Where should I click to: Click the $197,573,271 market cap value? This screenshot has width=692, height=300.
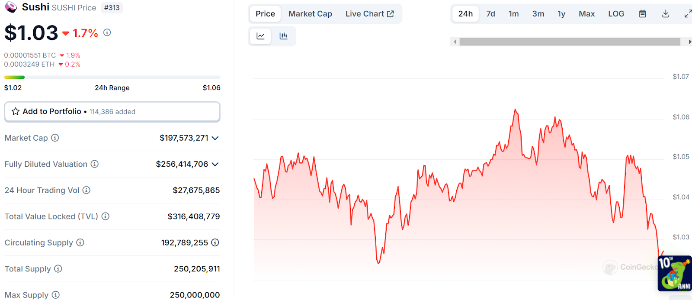pos(184,138)
